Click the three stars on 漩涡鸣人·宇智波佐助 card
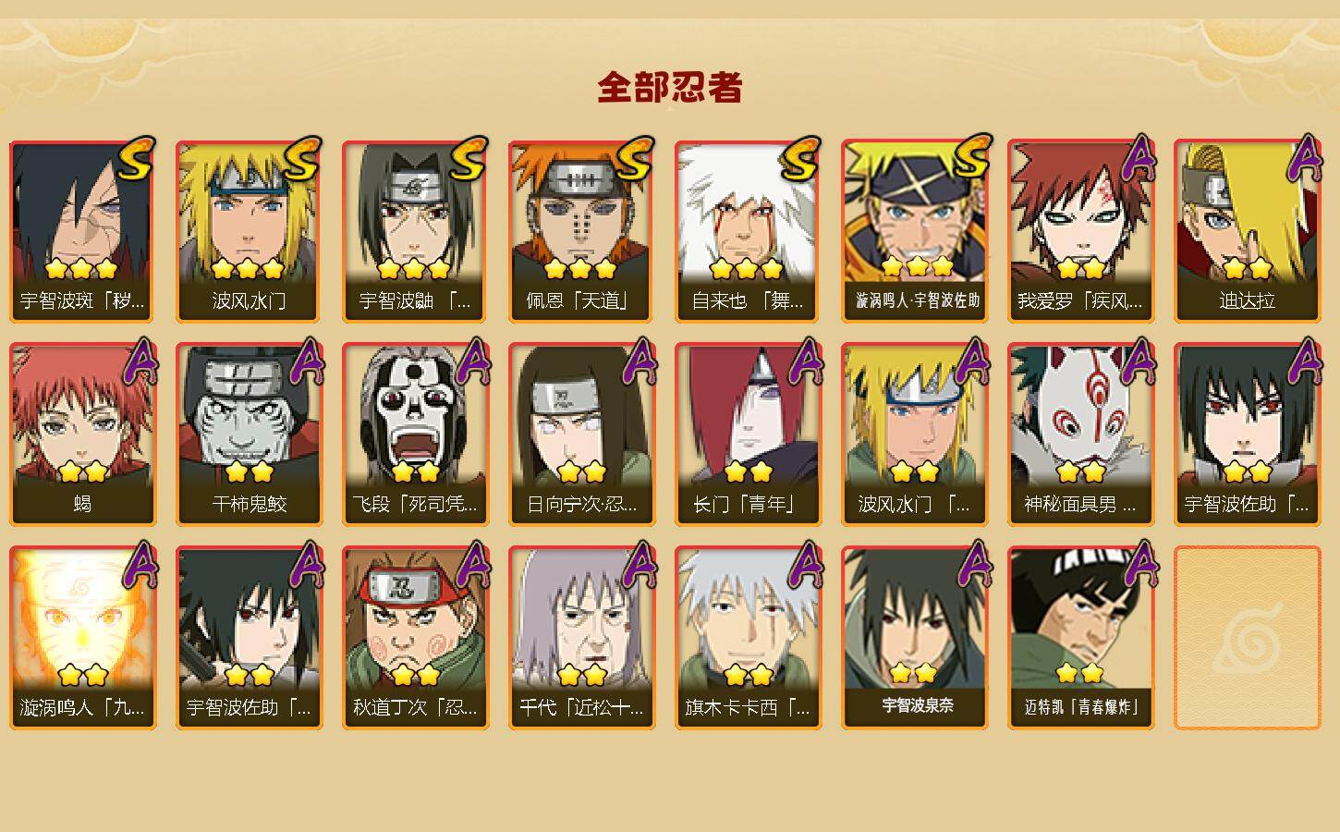Image resolution: width=1340 pixels, height=832 pixels. (916, 267)
